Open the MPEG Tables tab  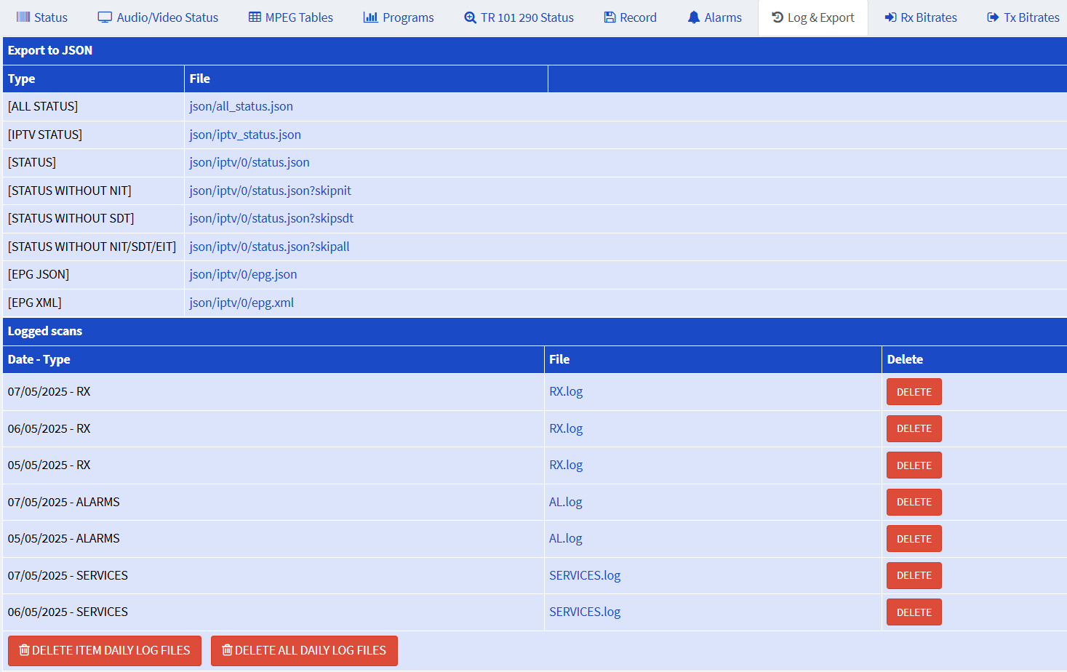pos(291,17)
